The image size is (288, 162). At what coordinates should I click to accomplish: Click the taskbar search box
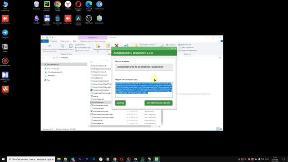[x=31, y=159]
